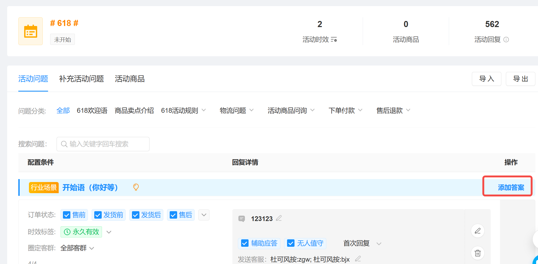Expand the 物流问题 category dropdown

(x=251, y=110)
